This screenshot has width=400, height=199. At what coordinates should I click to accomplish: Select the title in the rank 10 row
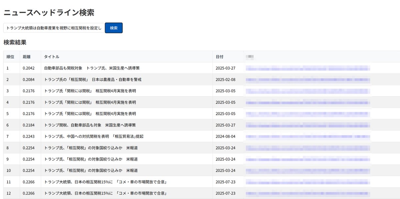[91, 170]
